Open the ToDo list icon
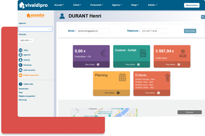 pos(20,50)
